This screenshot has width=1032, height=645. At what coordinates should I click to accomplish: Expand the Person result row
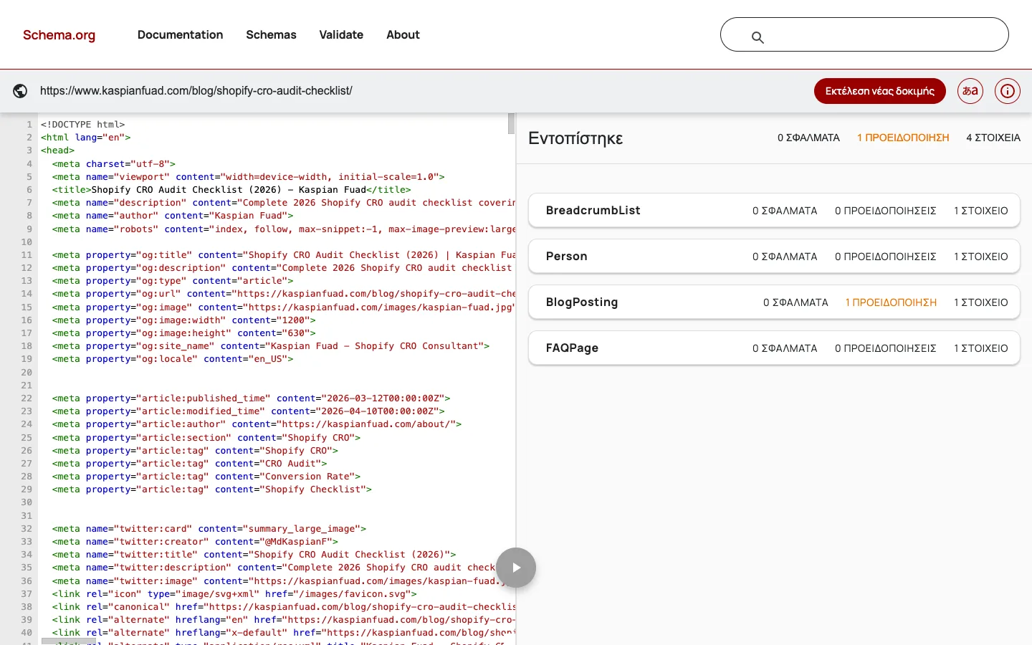pos(774,256)
